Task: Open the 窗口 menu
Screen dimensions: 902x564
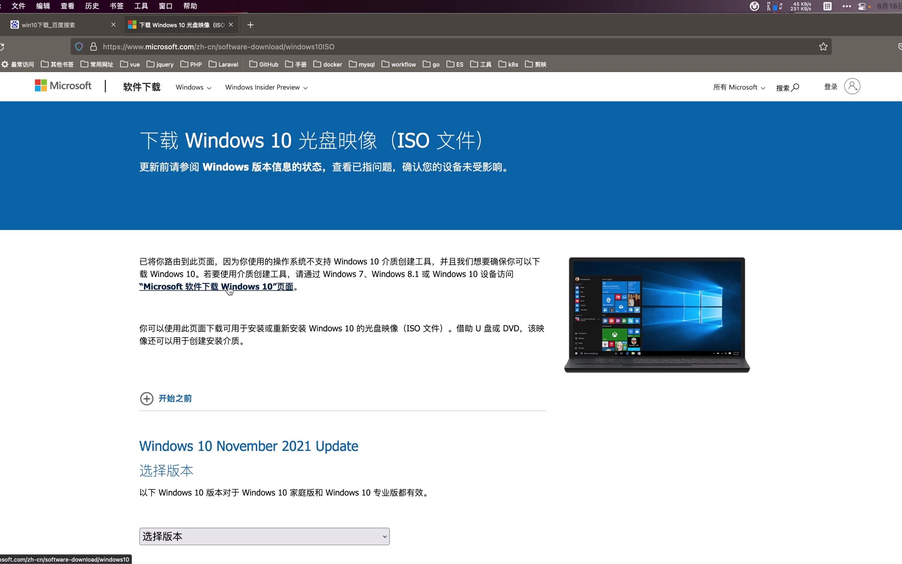Action: 166,6
